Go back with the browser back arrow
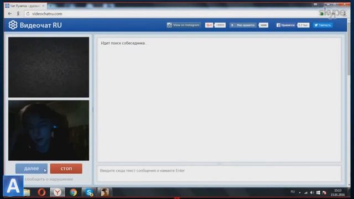Viewport: 354px width, 199px height. (x=9, y=14)
